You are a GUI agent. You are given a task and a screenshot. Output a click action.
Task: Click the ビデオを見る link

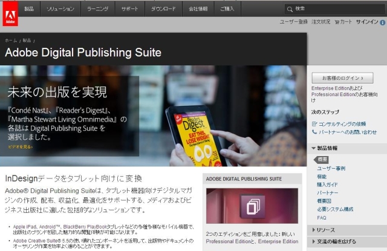click(x=20, y=147)
